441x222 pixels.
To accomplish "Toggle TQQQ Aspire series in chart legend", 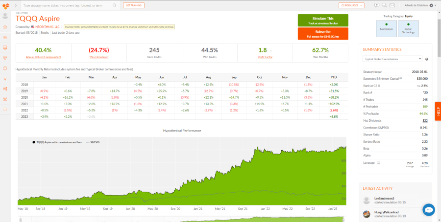I will pyautogui.click(x=57, y=142).
